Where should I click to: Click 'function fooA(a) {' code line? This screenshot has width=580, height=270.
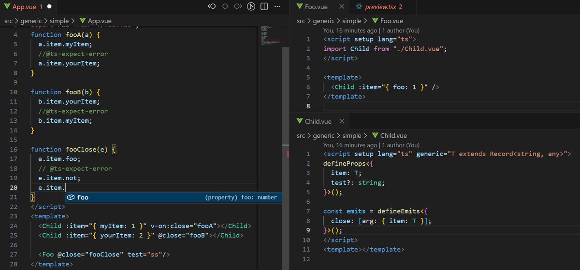coord(65,35)
